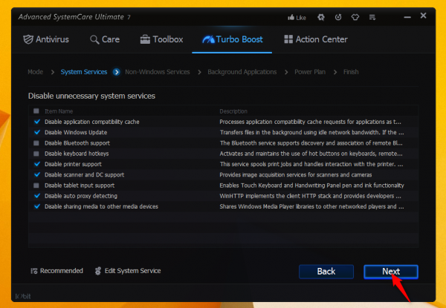Close the Advanced SystemCare window
446x308 pixels.
[x=423, y=16]
